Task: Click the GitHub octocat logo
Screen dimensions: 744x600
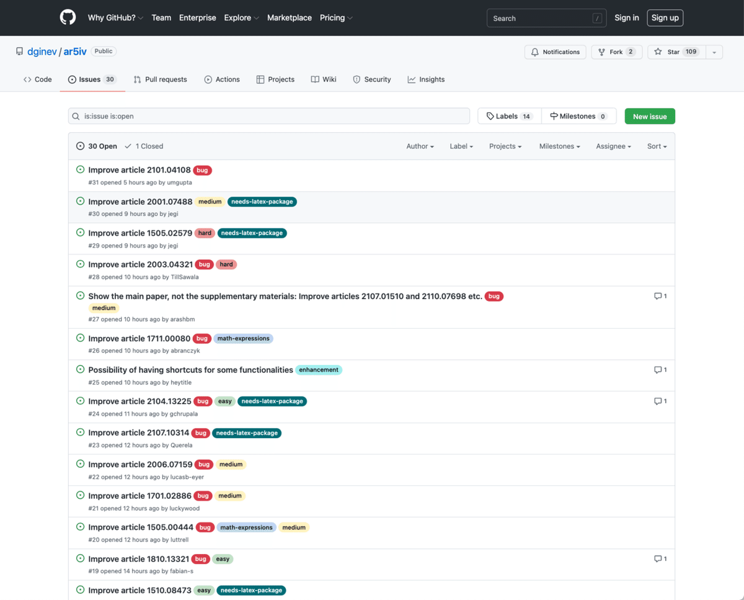Action: [68, 17]
